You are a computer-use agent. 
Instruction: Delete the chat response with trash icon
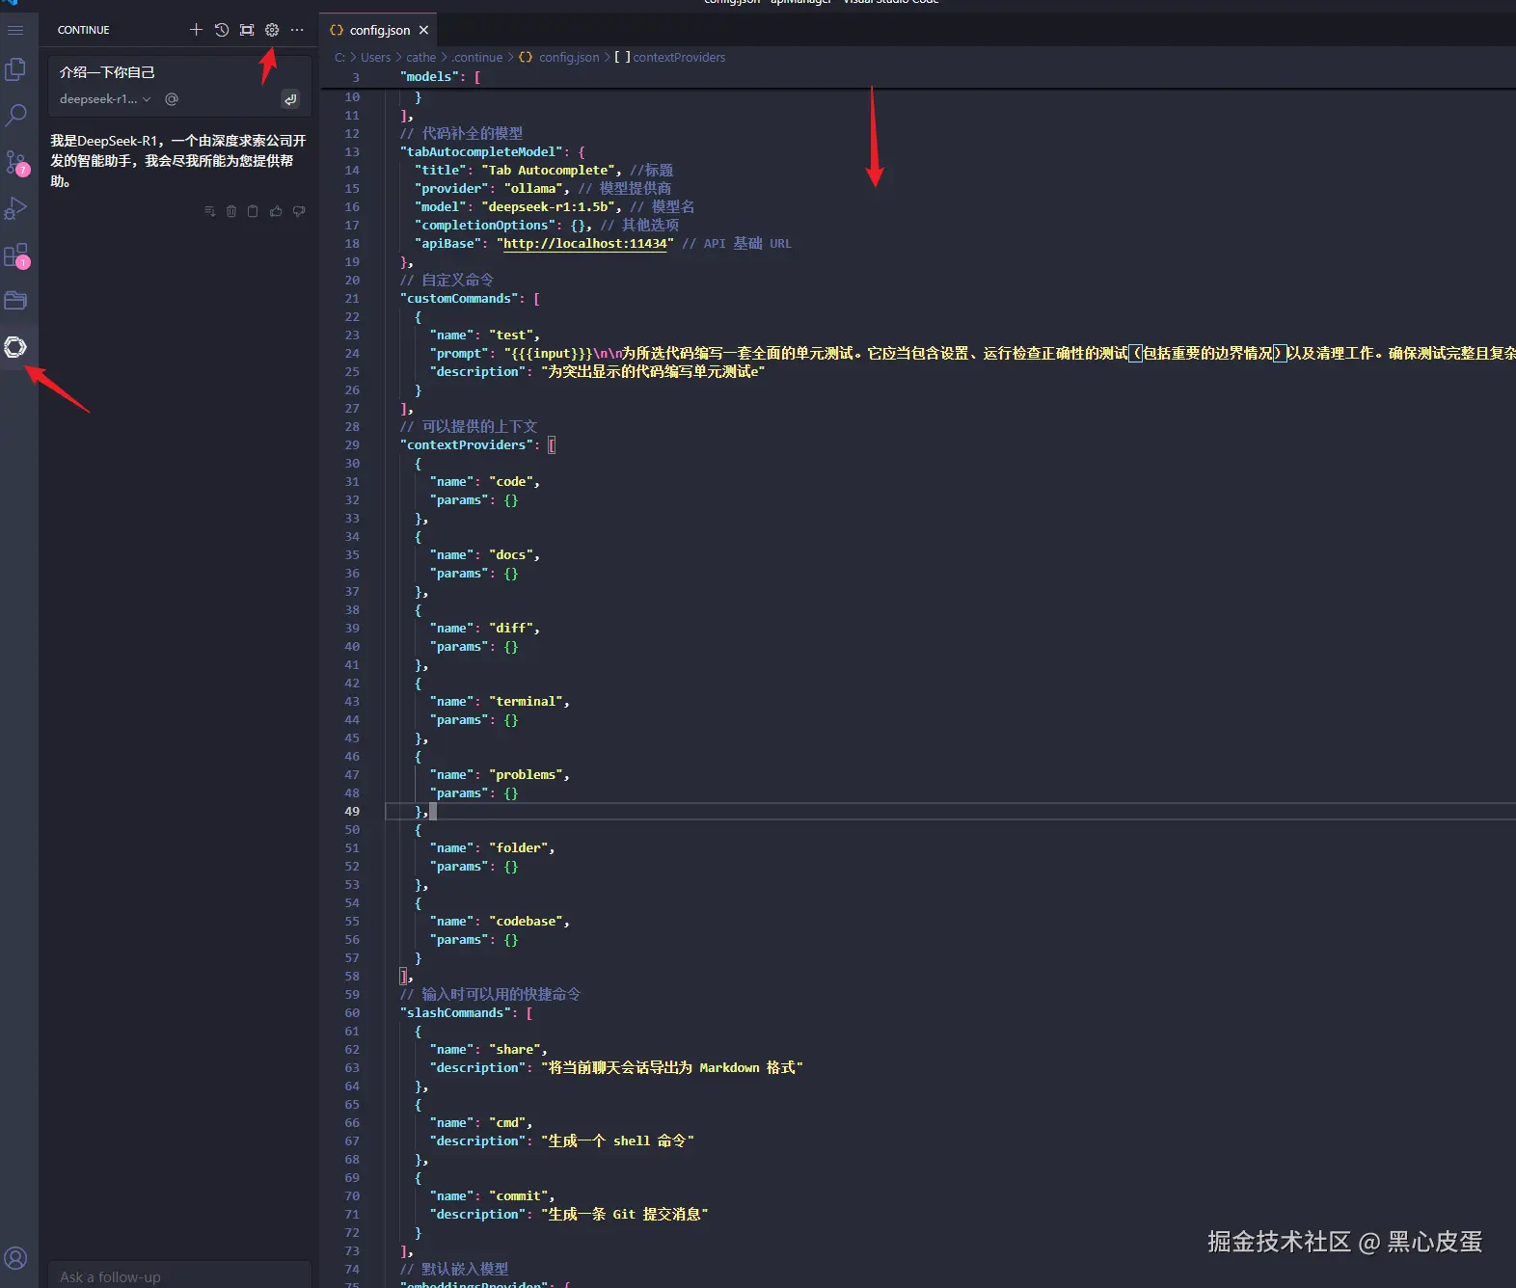click(x=231, y=211)
